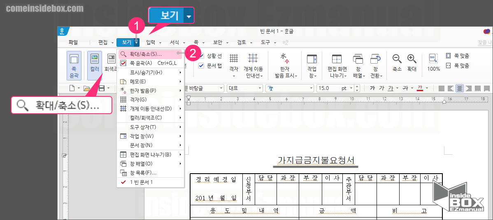Click the 창 전환 icon
The height and width of the screenshot is (220, 493).
click(x=375, y=59)
